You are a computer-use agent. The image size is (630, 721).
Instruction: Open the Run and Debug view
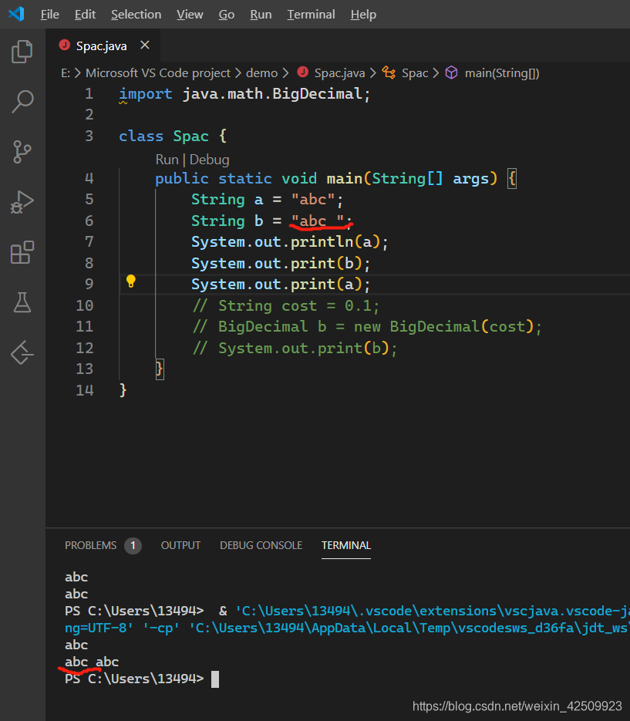(x=22, y=202)
